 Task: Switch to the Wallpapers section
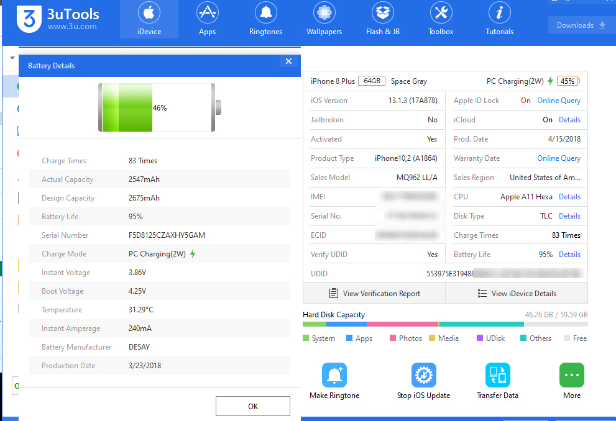pyautogui.click(x=324, y=19)
